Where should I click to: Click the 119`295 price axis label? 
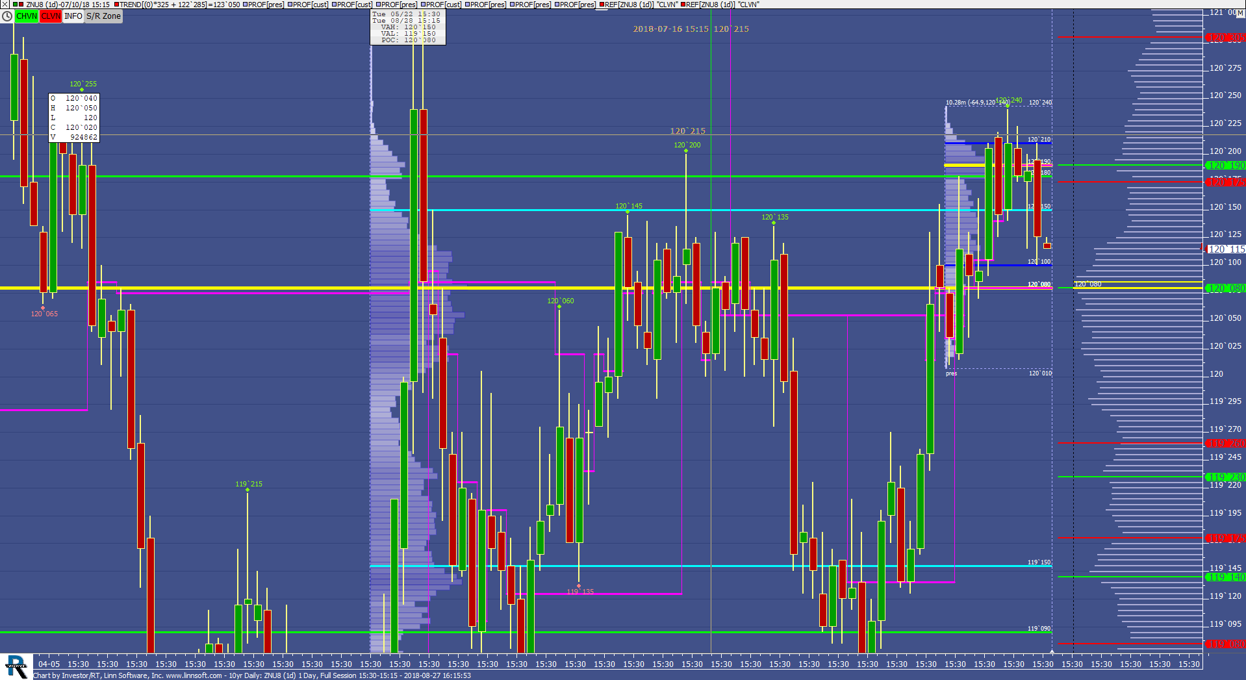[x=1225, y=401]
